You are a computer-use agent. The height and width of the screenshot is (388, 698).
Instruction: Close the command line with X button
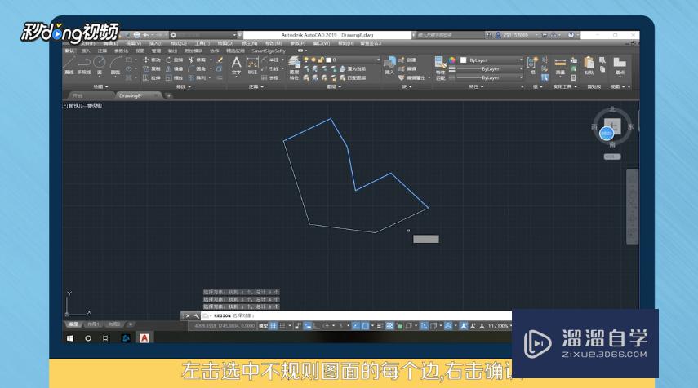click(188, 316)
